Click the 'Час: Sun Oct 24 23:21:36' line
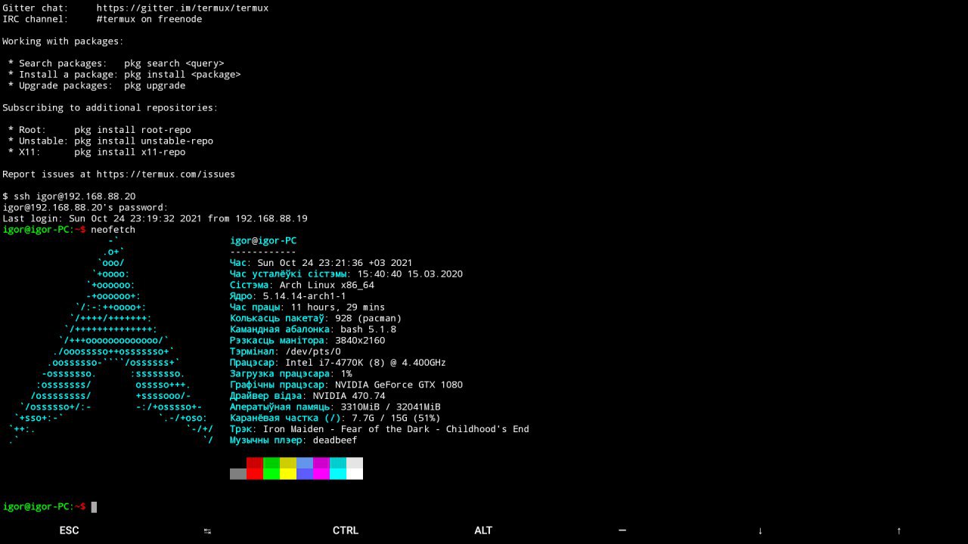 coord(321,263)
